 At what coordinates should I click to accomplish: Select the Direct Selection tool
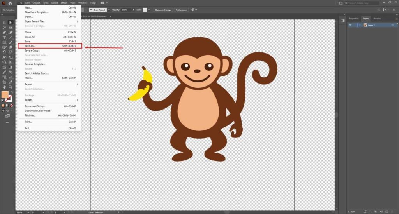coord(11,22)
